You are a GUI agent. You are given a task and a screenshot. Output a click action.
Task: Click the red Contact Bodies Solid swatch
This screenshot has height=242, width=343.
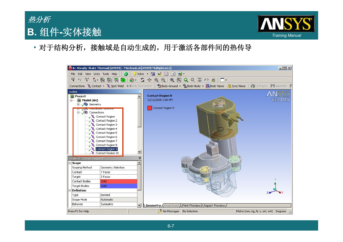119,181
